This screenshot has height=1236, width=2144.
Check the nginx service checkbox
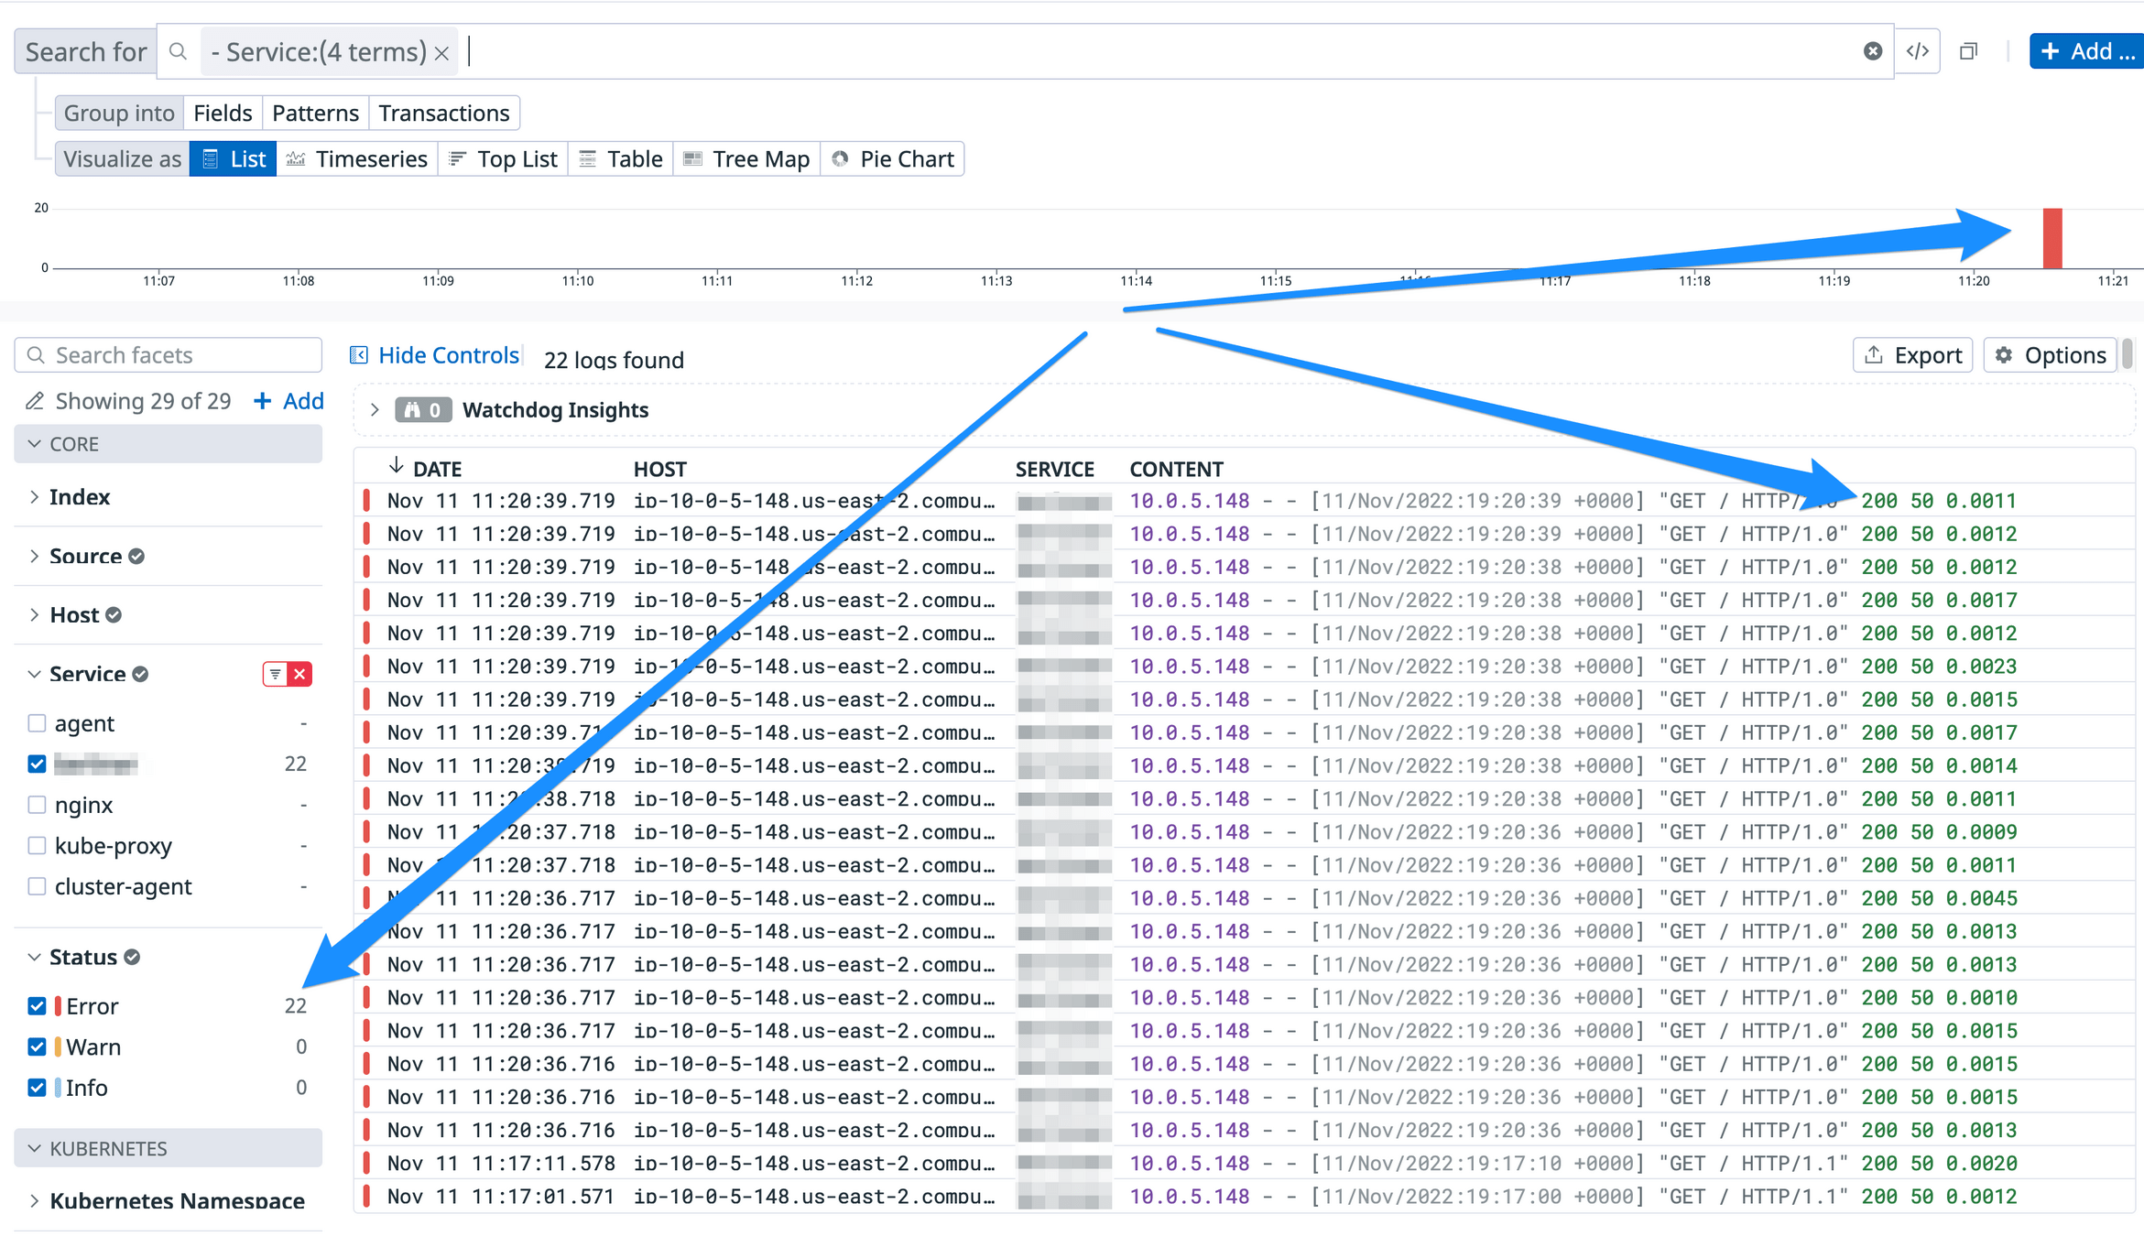tap(37, 805)
